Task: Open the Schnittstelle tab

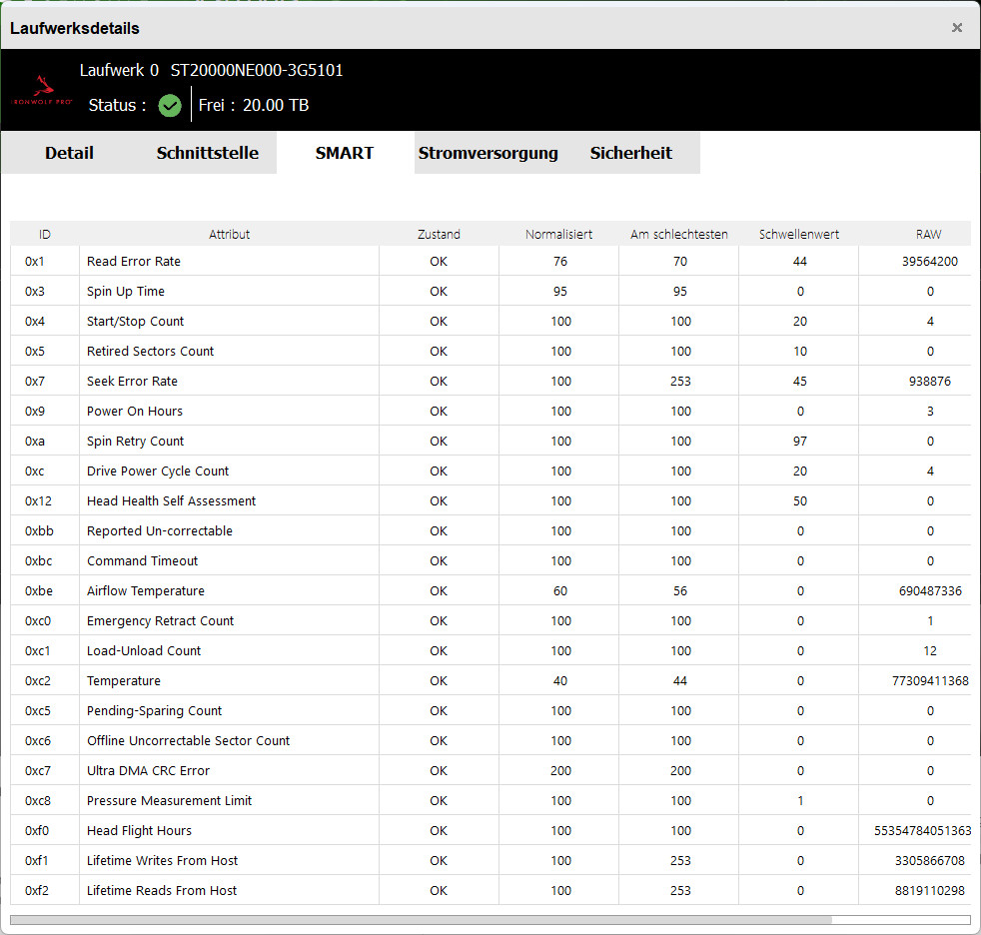Action: pyautogui.click(x=208, y=153)
